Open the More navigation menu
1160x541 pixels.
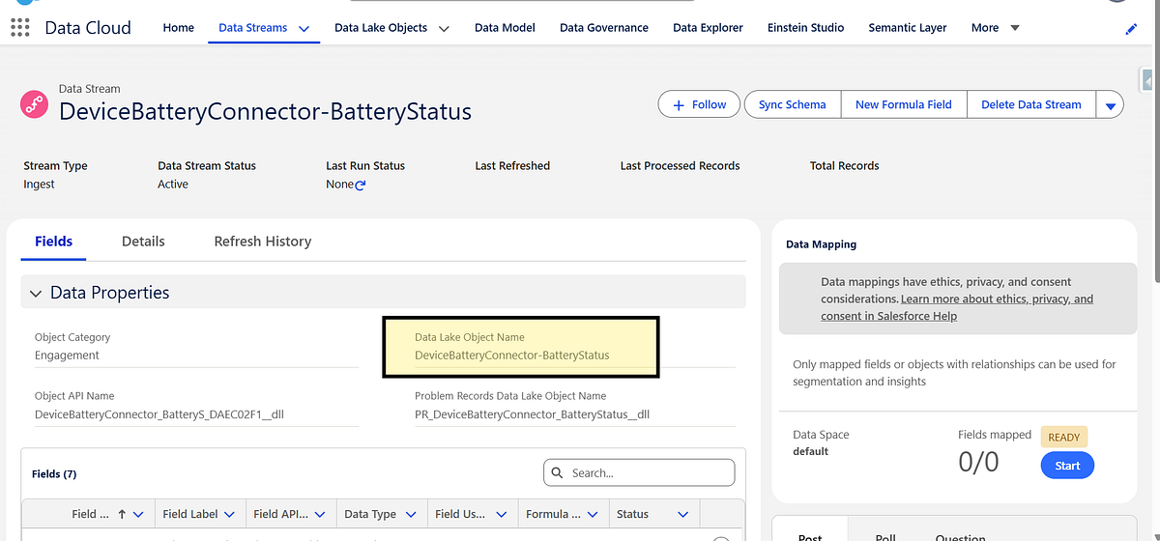[x=995, y=28]
